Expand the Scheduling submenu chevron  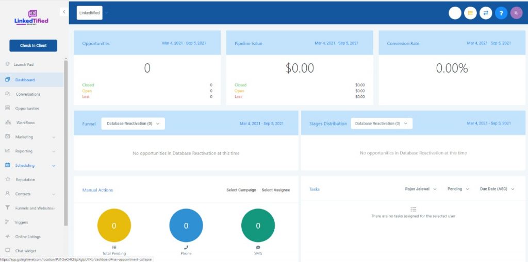click(54, 165)
